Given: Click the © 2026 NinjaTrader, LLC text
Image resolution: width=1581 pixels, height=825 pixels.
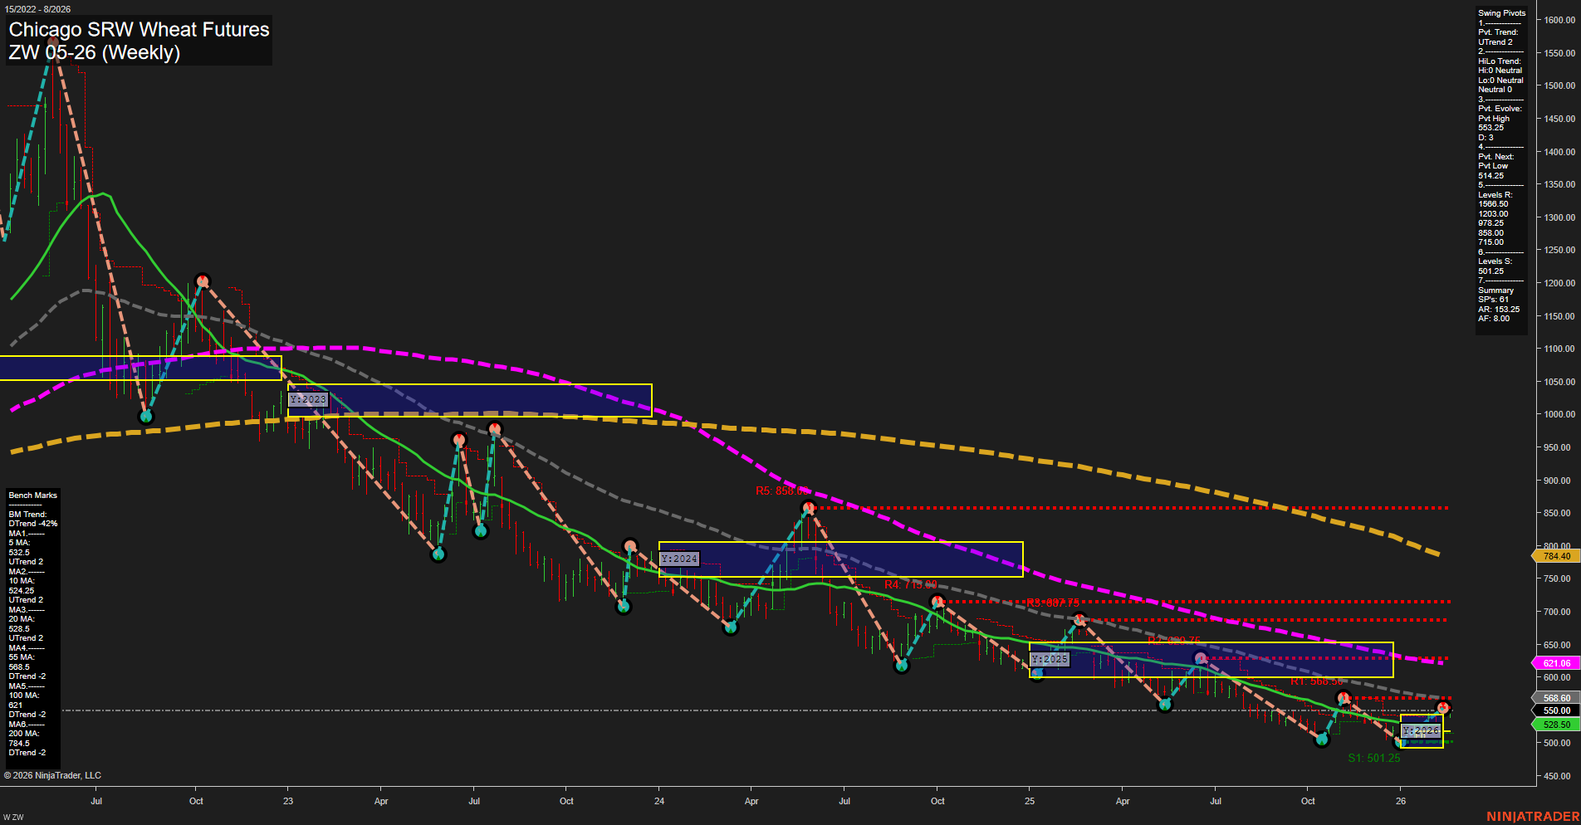Looking at the screenshot, I should tap(52, 774).
